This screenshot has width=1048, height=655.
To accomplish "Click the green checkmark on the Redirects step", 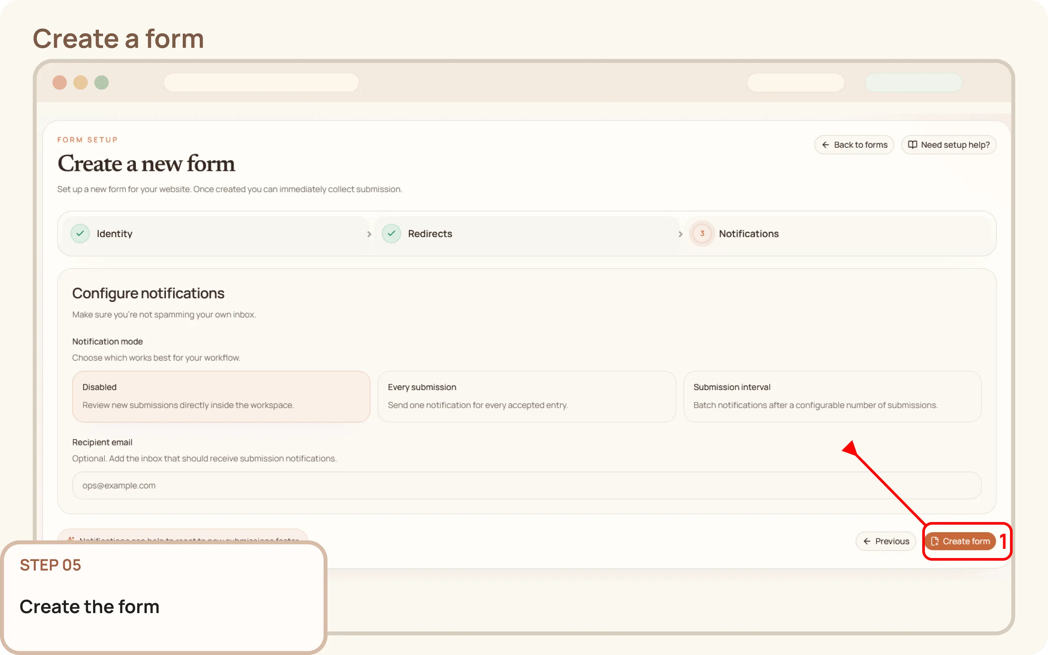I will click(x=391, y=234).
